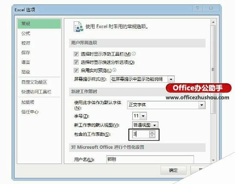Click info icon next to 浮动工具栏 option
The width and height of the screenshot is (235, 184).
pyautogui.click(x=134, y=54)
